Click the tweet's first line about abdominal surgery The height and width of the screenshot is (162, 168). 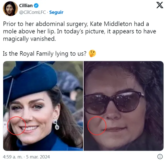click(76, 24)
